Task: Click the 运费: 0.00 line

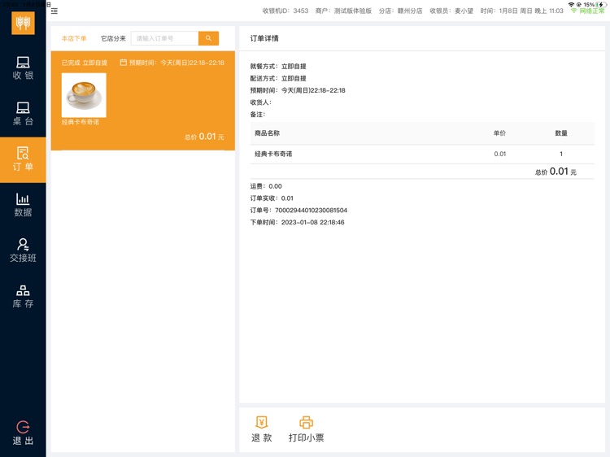Action: click(x=266, y=186)
